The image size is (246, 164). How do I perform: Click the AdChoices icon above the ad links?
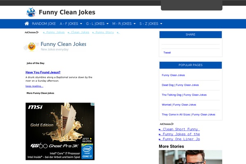(x=37, y=32)
